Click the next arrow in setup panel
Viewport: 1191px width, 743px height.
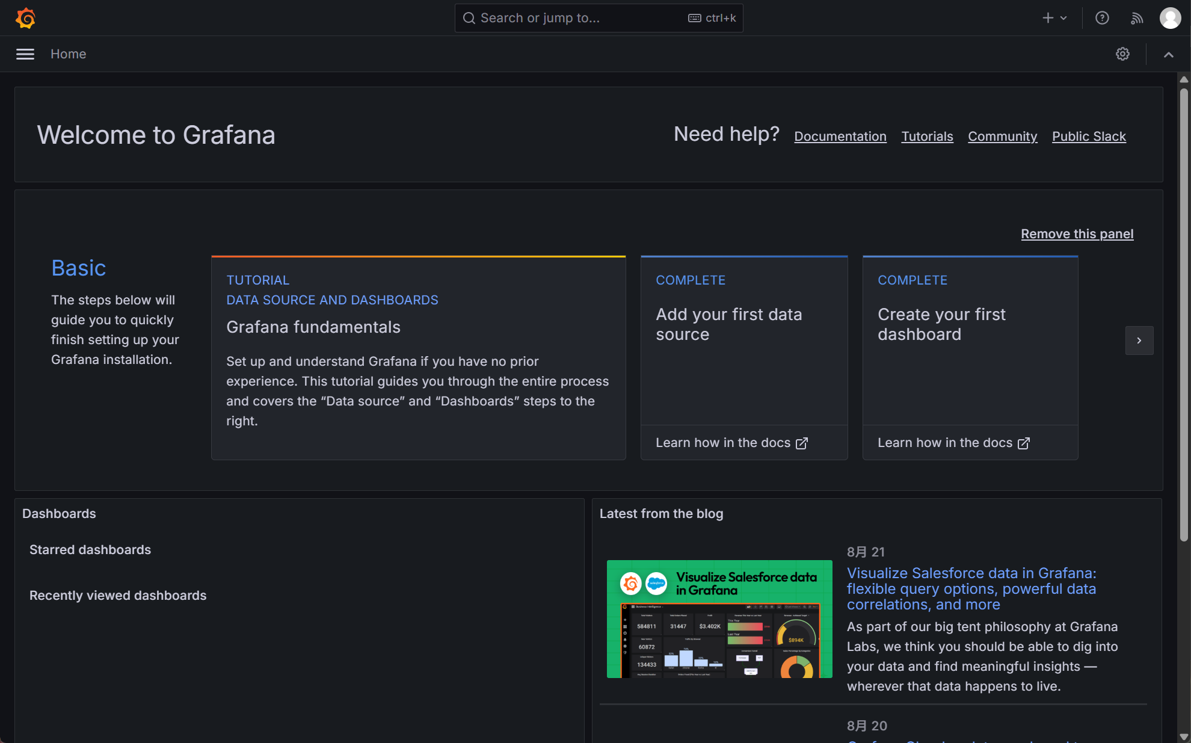(x=1139, y=341)
